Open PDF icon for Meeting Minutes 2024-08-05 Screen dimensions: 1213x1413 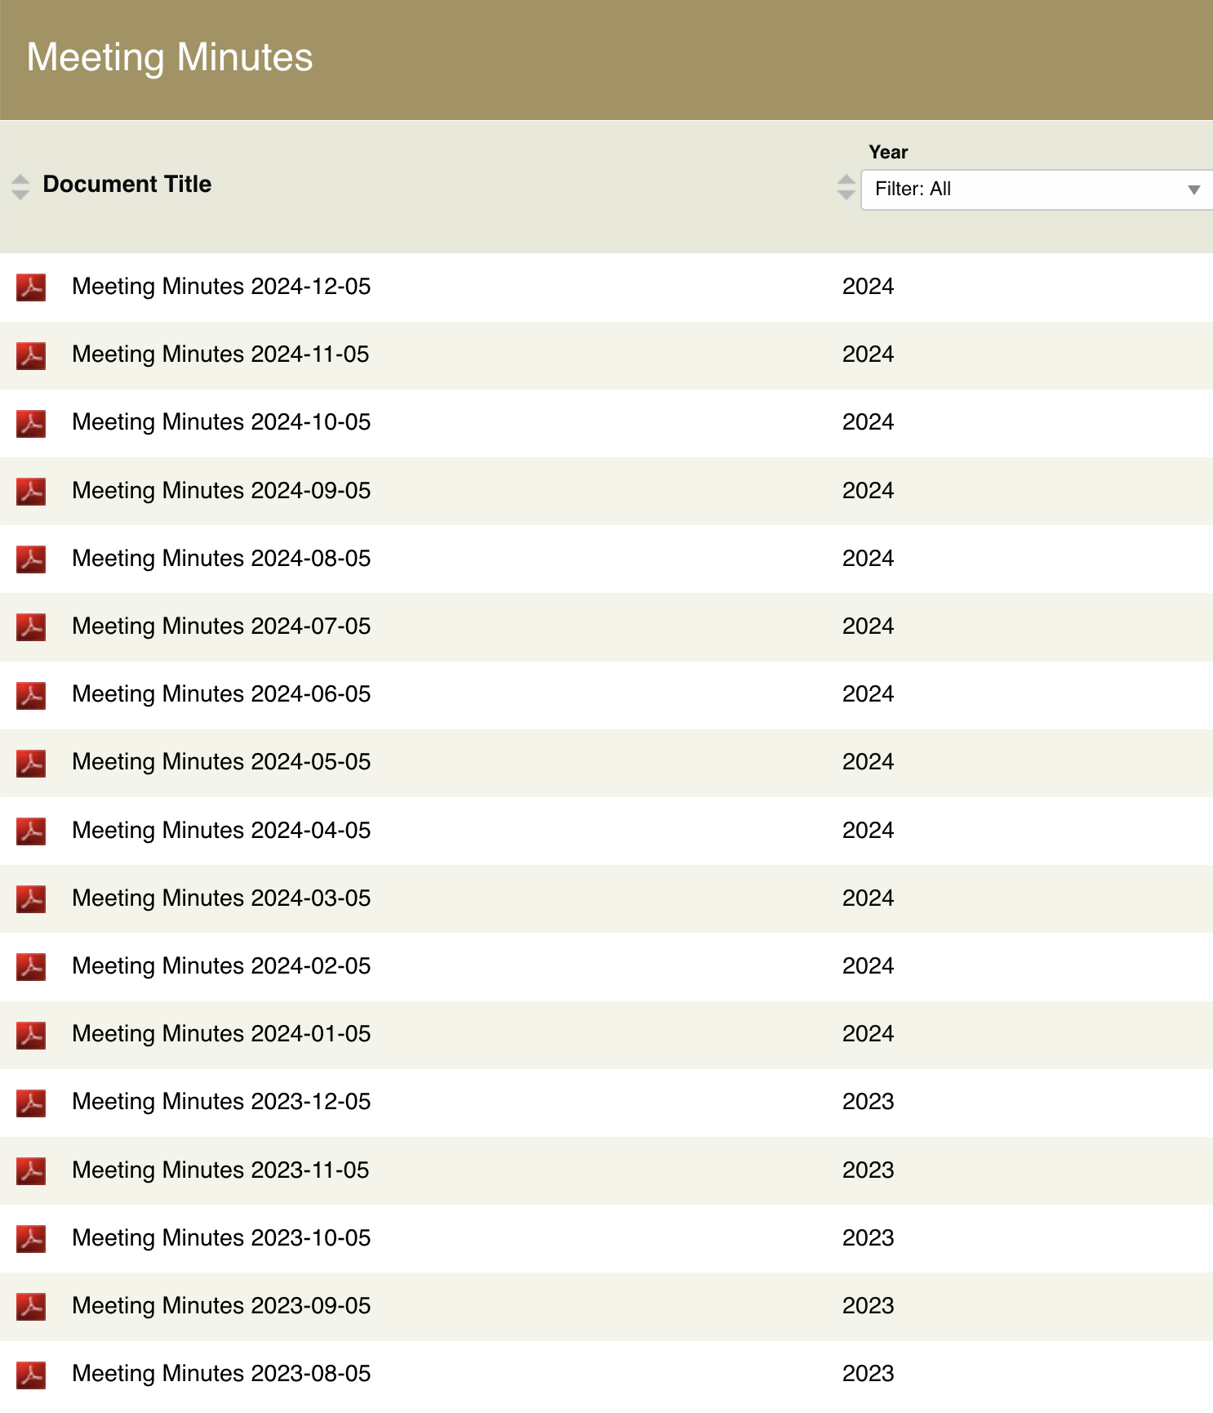coord(31,559)
